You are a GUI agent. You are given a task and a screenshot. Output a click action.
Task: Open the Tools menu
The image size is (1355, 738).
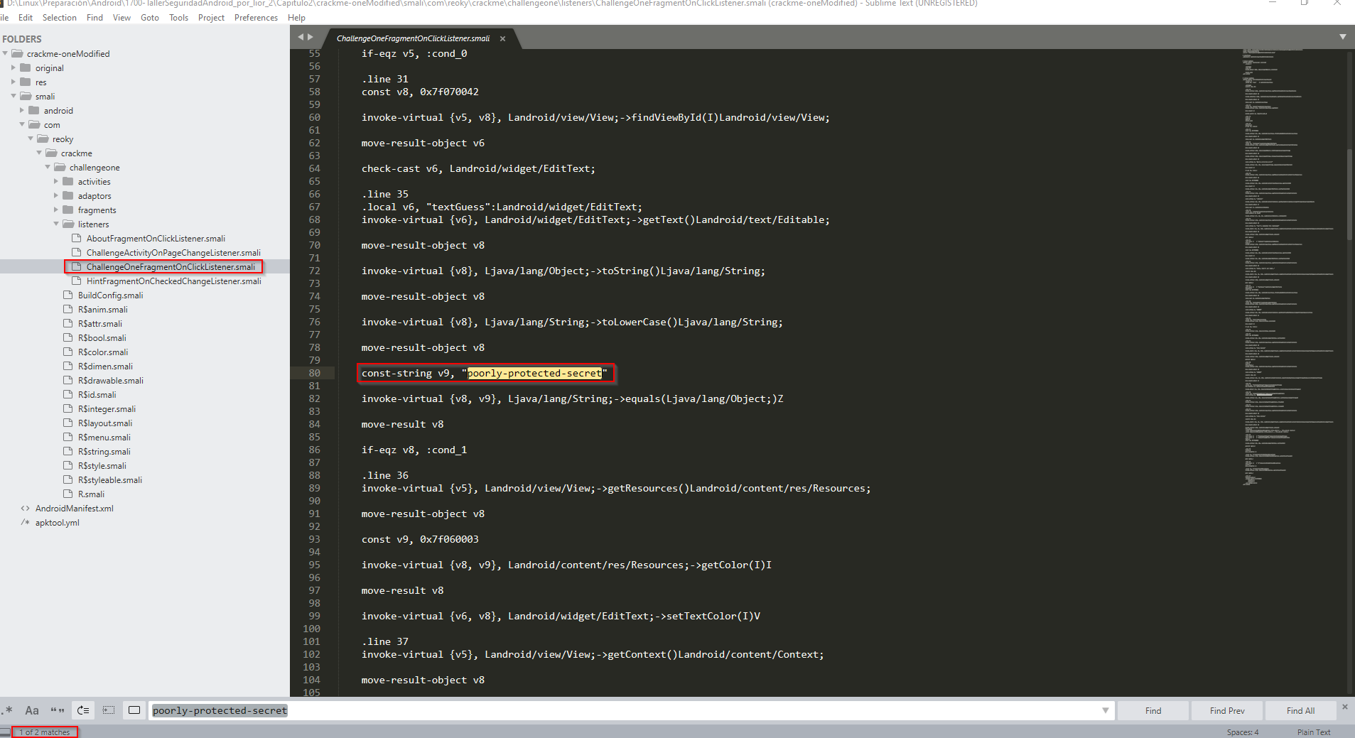tap(178, 17)
